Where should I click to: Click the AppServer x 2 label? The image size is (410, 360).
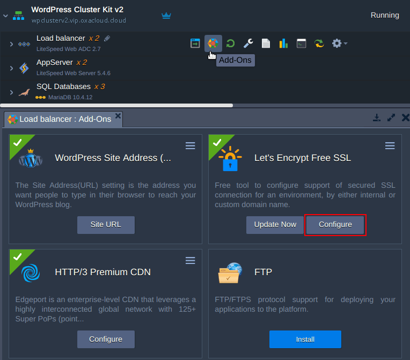(x=62, y=62)
